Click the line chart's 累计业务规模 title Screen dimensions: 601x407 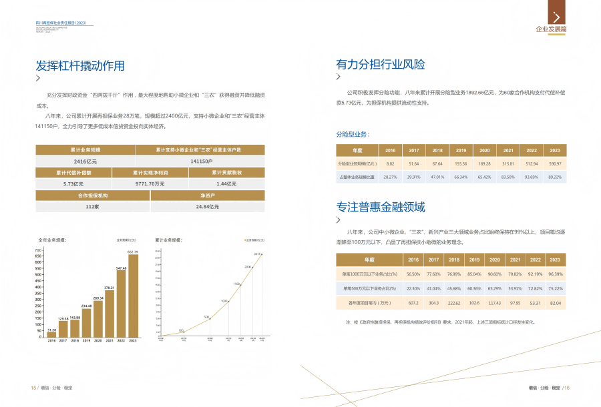169,240
